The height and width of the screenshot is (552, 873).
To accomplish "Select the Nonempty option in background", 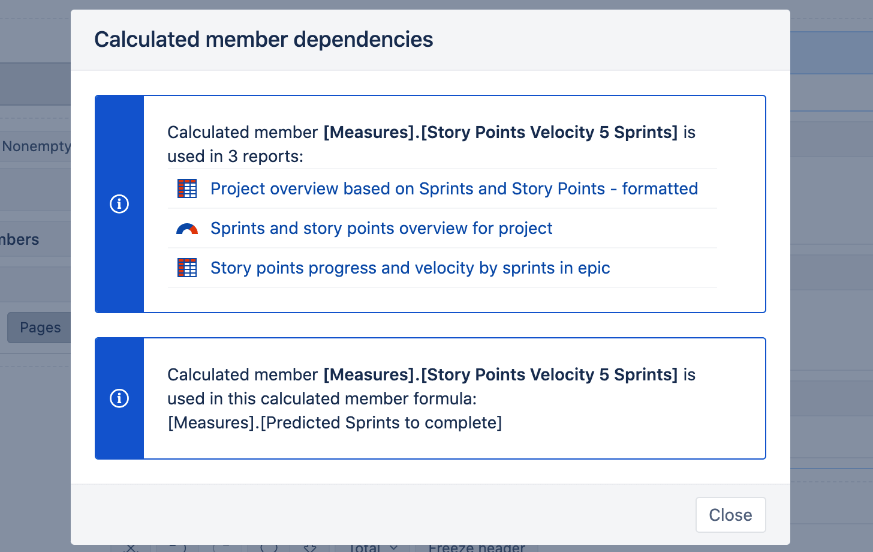I will 36,146.
